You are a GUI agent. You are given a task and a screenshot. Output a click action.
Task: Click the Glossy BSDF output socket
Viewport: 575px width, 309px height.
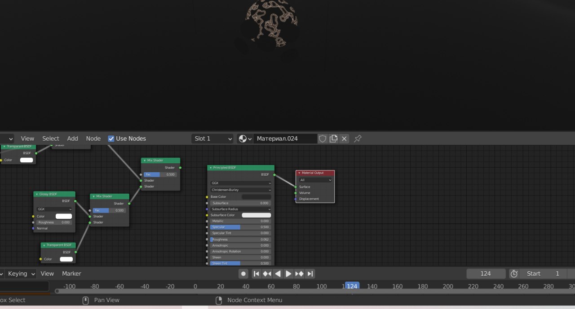(75, 201)
